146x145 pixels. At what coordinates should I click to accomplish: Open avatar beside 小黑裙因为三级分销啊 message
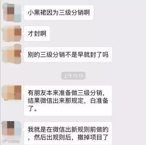pyautogui.click(x=12, y=12)
